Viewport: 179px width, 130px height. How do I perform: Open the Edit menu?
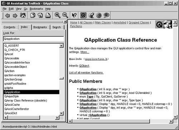tap(11, 9)
